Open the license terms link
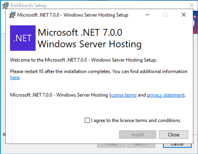 pos(123,95)
